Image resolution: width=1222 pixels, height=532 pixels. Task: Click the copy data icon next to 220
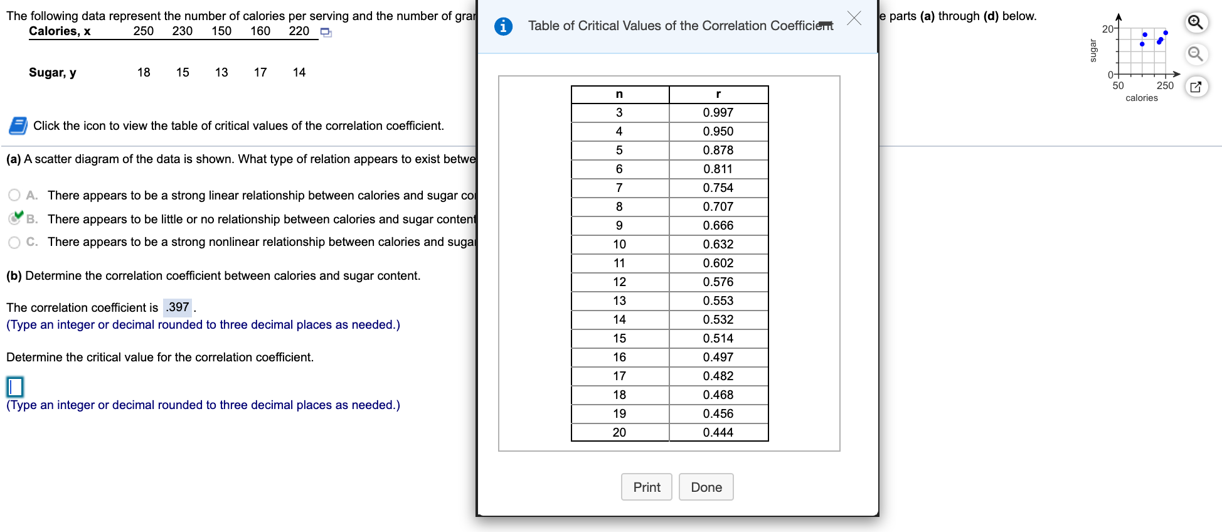[326, 31]
